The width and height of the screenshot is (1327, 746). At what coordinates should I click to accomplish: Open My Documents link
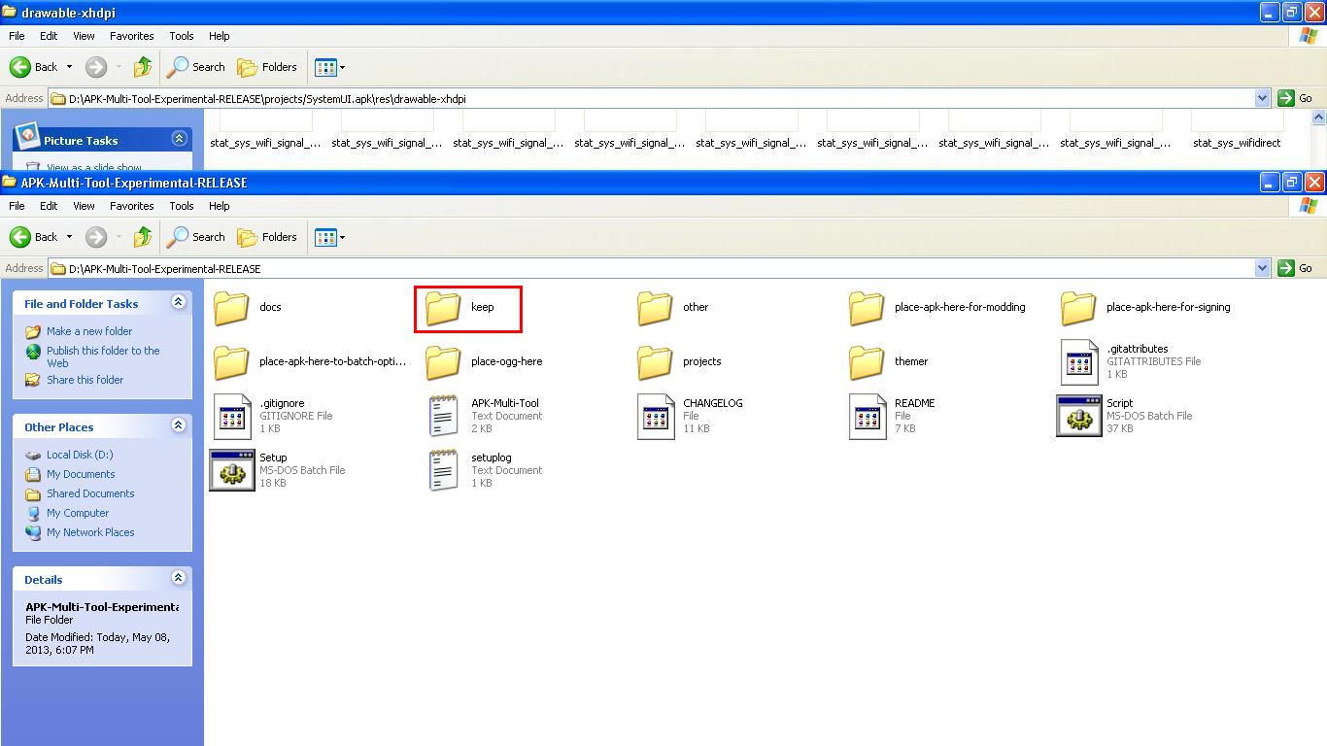click(x=81, y=474)
